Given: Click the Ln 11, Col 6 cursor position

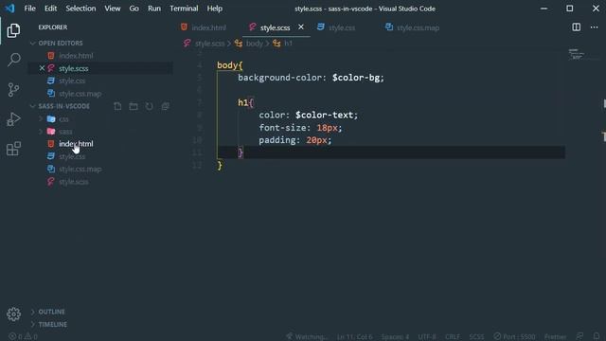Looking at the screenshot, I should point(354,337).
